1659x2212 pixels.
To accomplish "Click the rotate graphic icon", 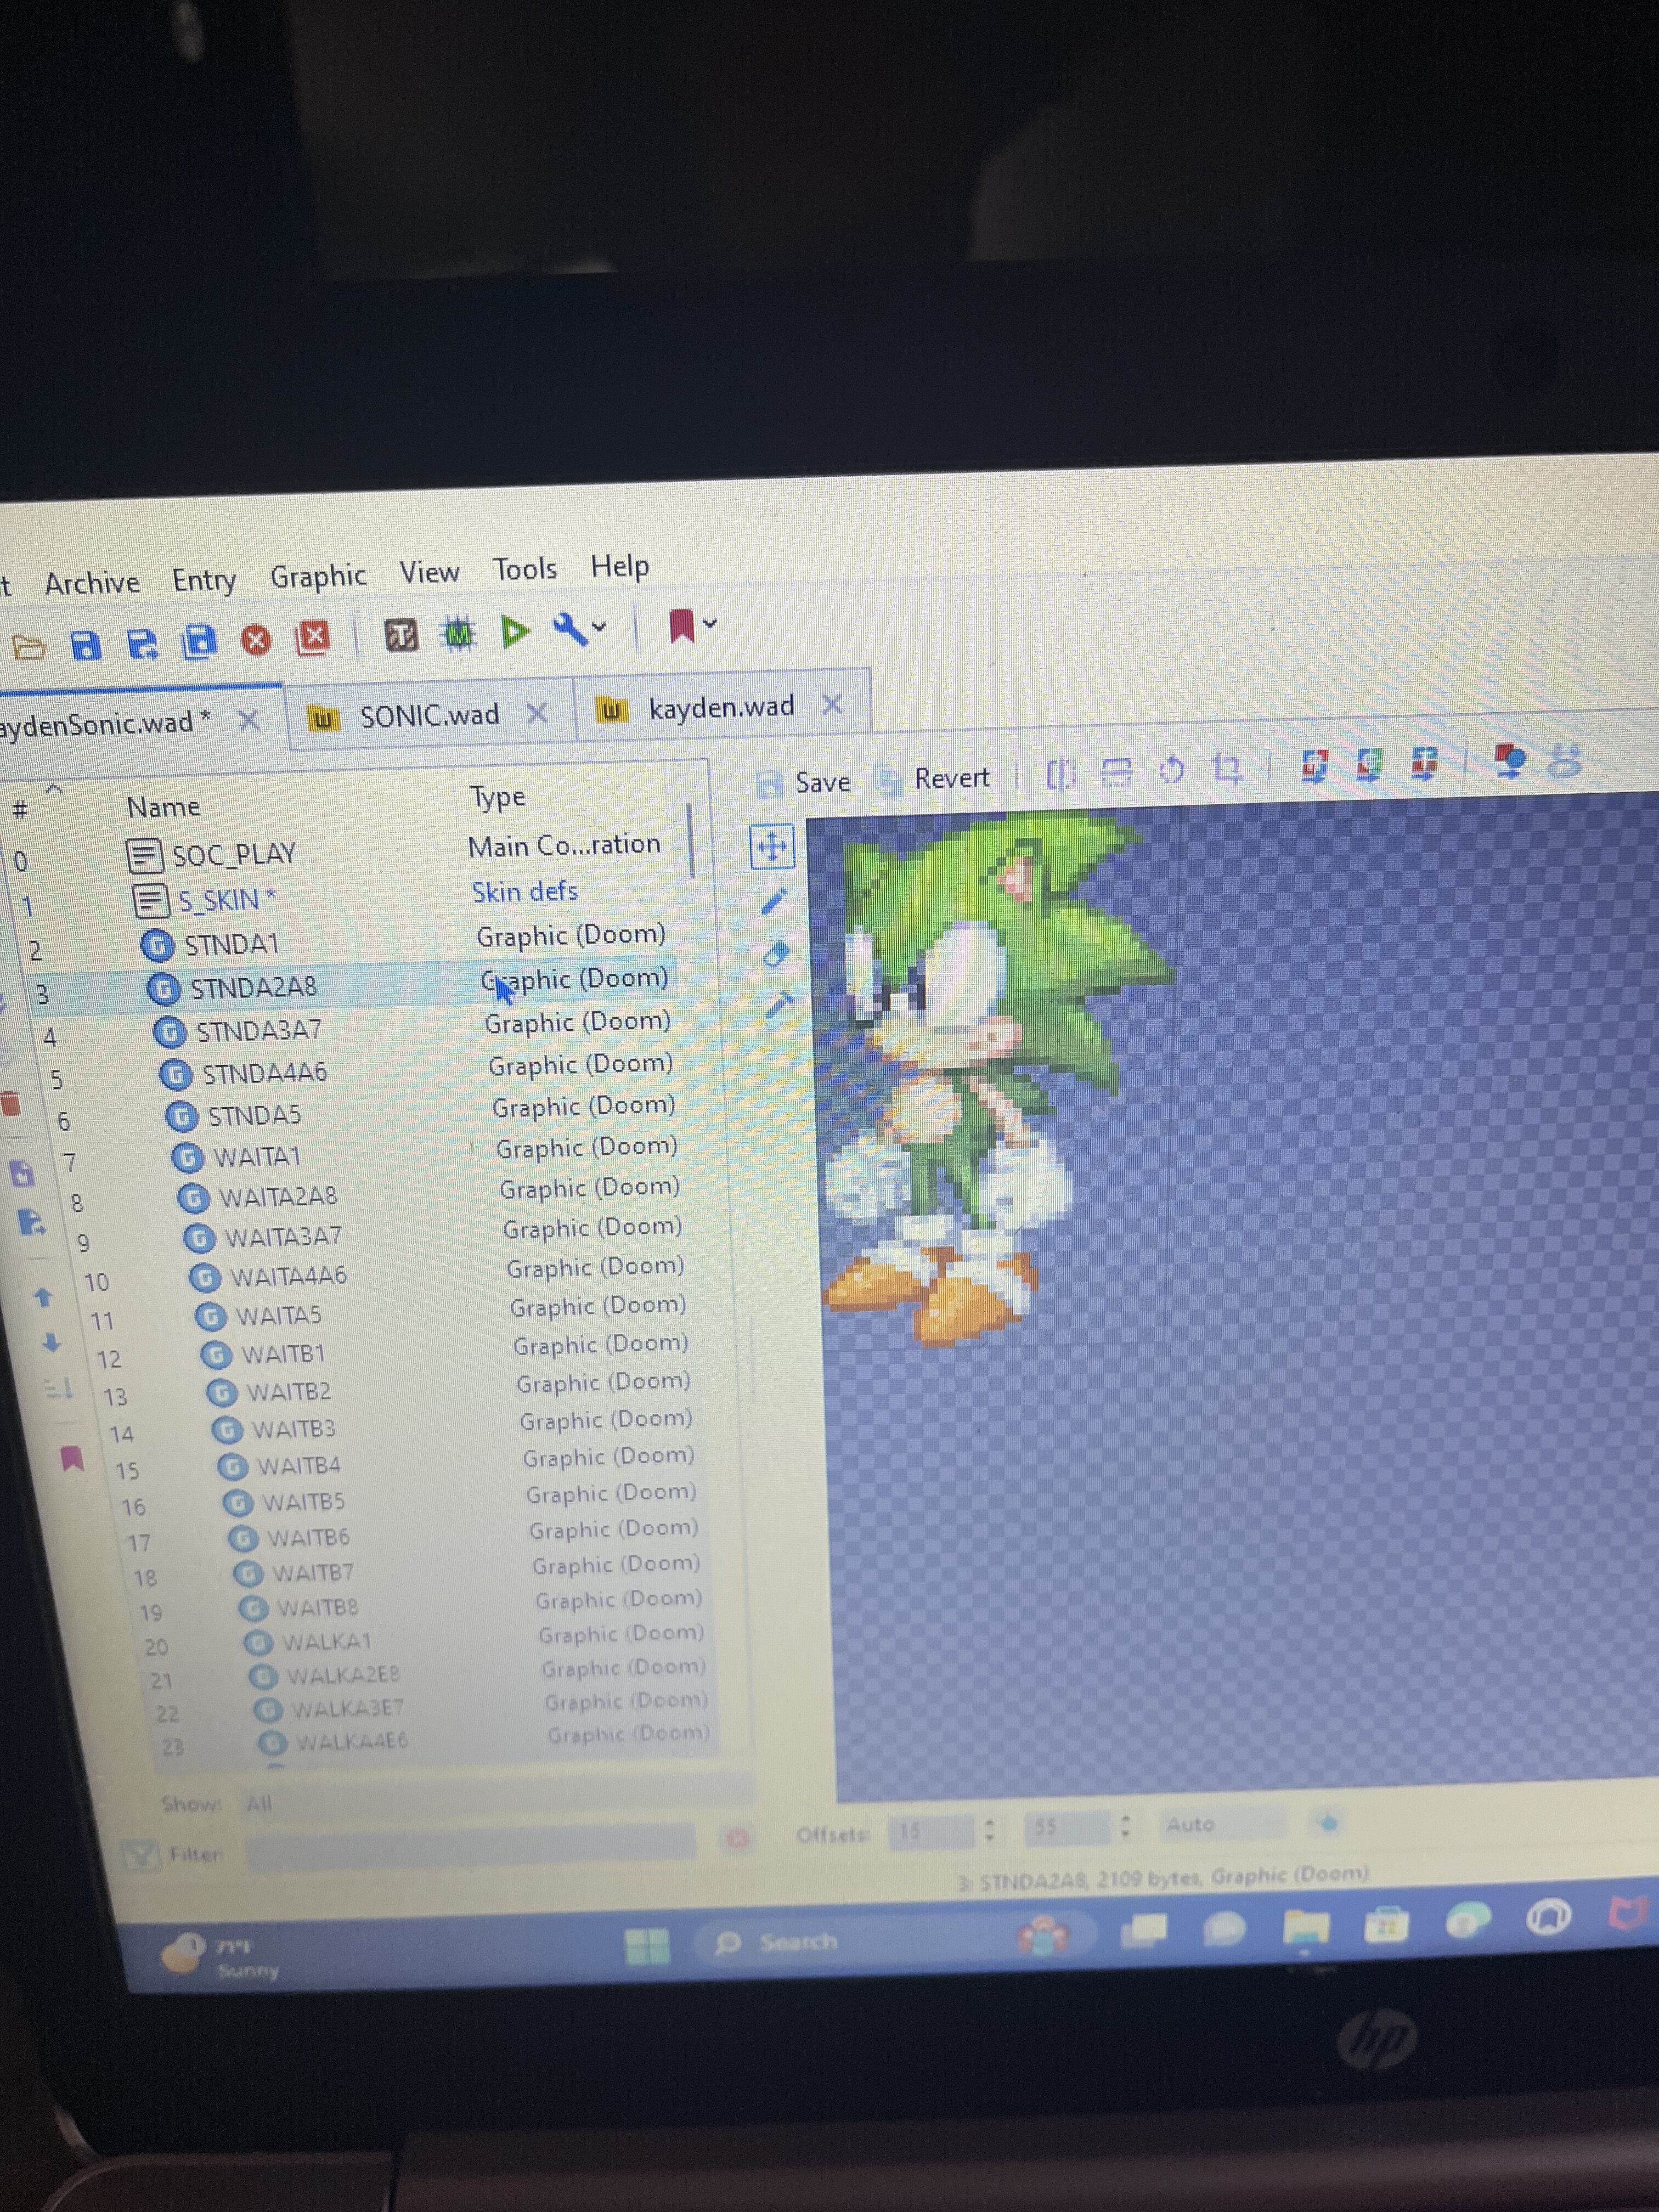I will tap(1171, 770).
